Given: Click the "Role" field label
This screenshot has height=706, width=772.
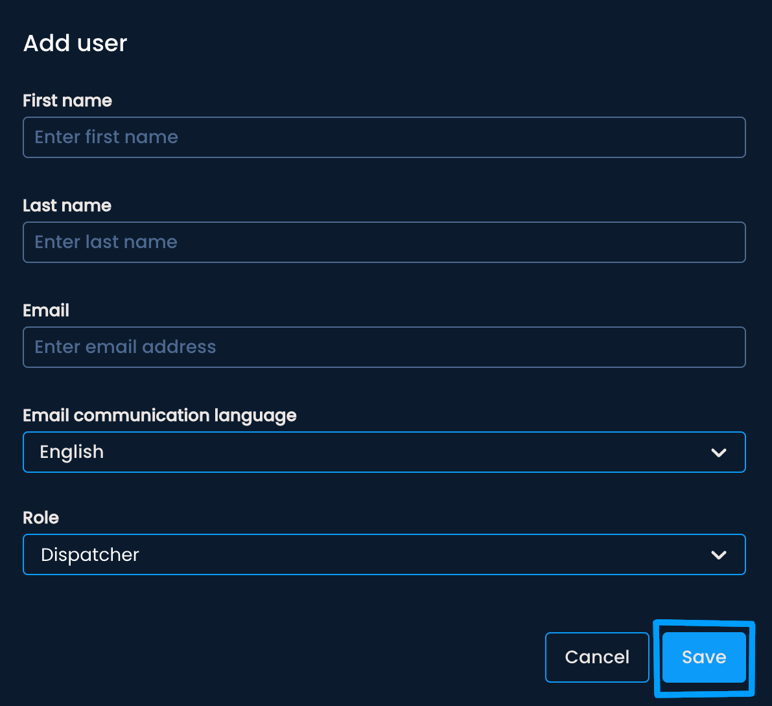Looking at the screenshot, I should click(x=41, y=518).
